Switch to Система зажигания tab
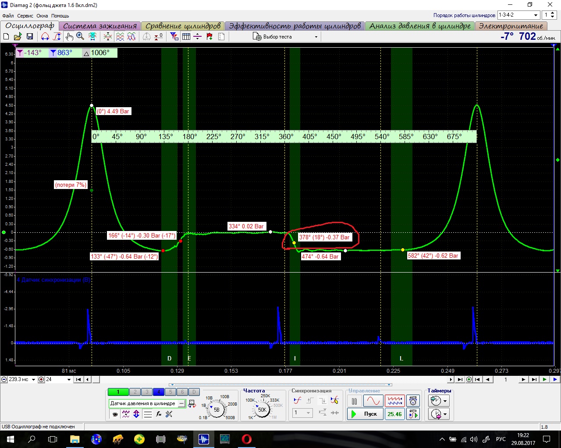The image size is (561, 448). click(x=100, y=26)
